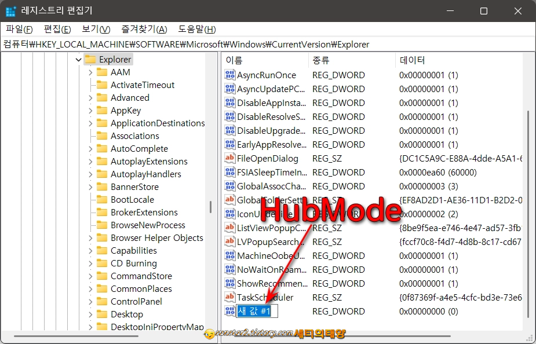Click the LVPopupSearch string value icon

click(x=229, y=242)
